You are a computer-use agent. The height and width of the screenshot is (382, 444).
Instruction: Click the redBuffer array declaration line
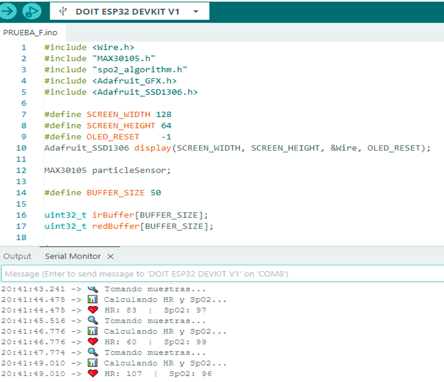[x=128, y=226]
